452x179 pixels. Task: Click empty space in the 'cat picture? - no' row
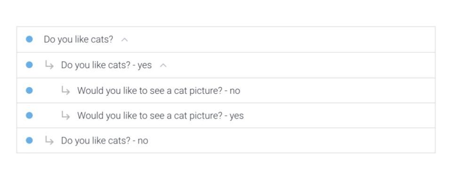337,90
